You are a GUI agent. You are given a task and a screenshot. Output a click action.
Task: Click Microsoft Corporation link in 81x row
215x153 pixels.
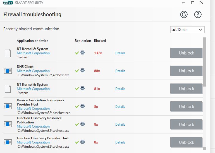tap(33, 89)
